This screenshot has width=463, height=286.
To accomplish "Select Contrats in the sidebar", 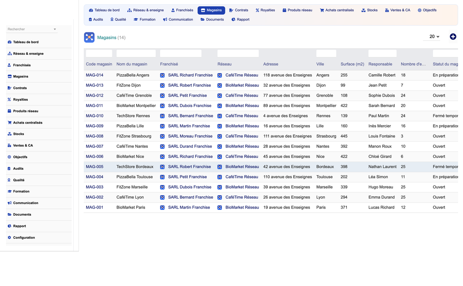I will (x=20, y=88).
